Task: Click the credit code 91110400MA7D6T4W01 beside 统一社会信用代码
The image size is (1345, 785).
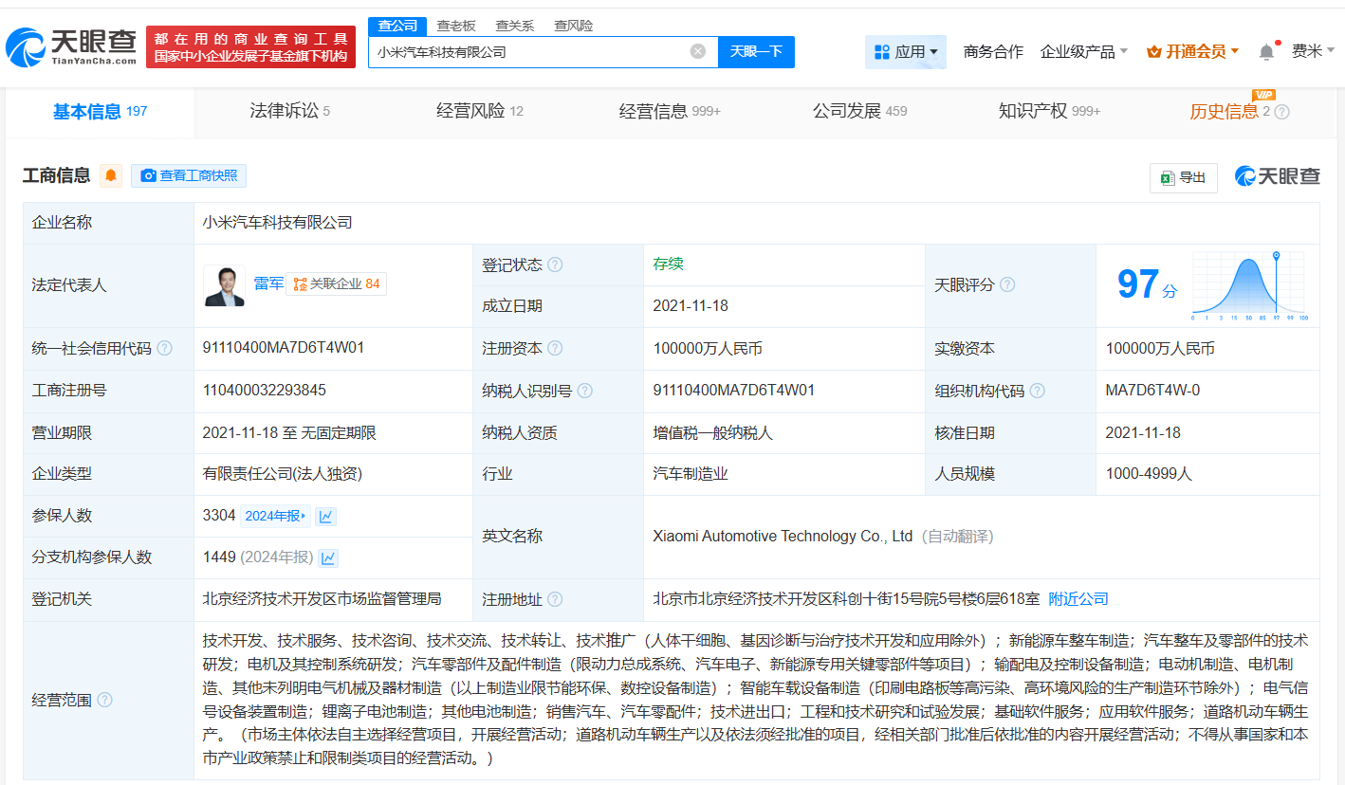Action: (x=284, y=348)
